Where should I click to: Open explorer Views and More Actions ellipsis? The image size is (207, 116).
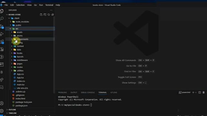click(x=51, y=10)
